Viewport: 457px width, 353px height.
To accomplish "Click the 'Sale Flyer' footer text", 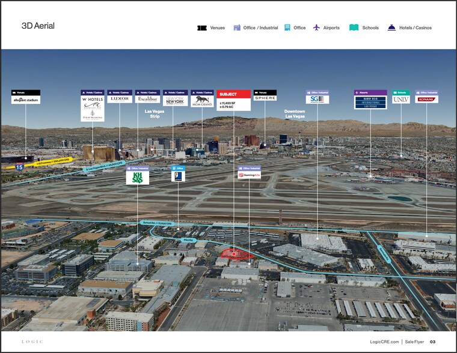I will (x=414, y=342).
